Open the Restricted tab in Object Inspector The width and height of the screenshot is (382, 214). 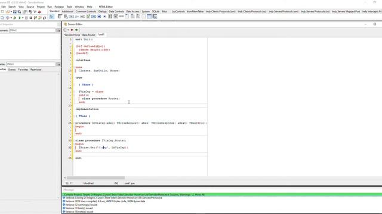36,70
